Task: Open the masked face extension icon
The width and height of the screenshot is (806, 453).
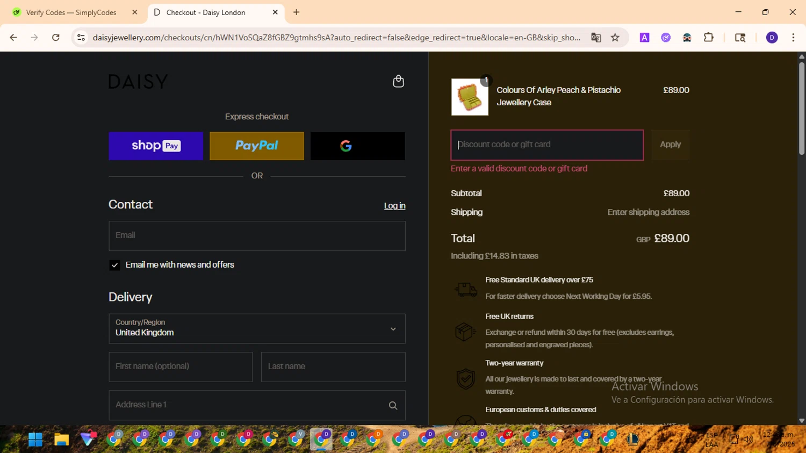Action: point(687,38)
